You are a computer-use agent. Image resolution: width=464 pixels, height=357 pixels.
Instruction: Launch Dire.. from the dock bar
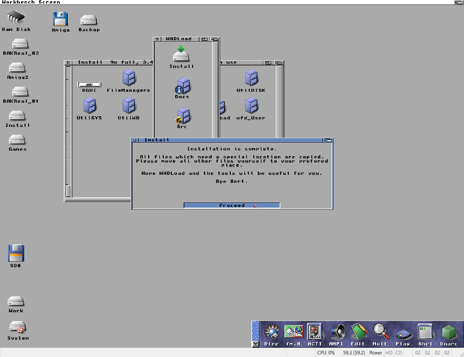[272, 335]
